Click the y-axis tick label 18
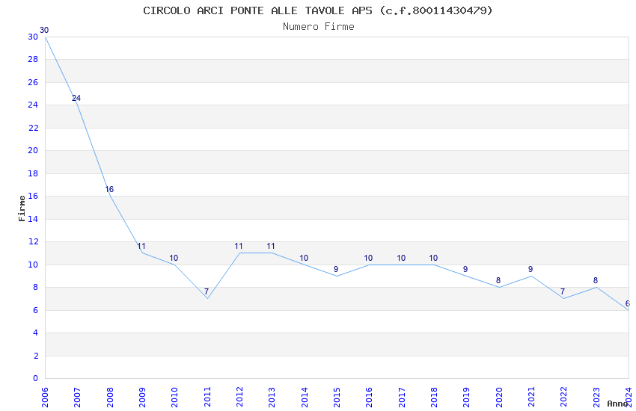This screenshot has width=636, height=411. click(33, 173)
